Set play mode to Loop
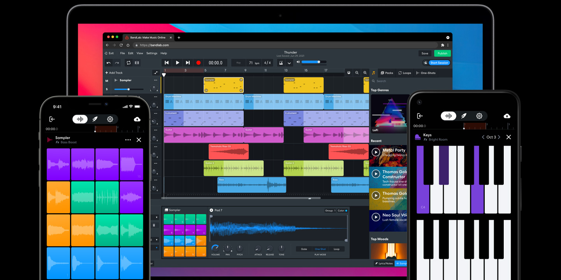The image size is (561, 280). coord(336,249)
